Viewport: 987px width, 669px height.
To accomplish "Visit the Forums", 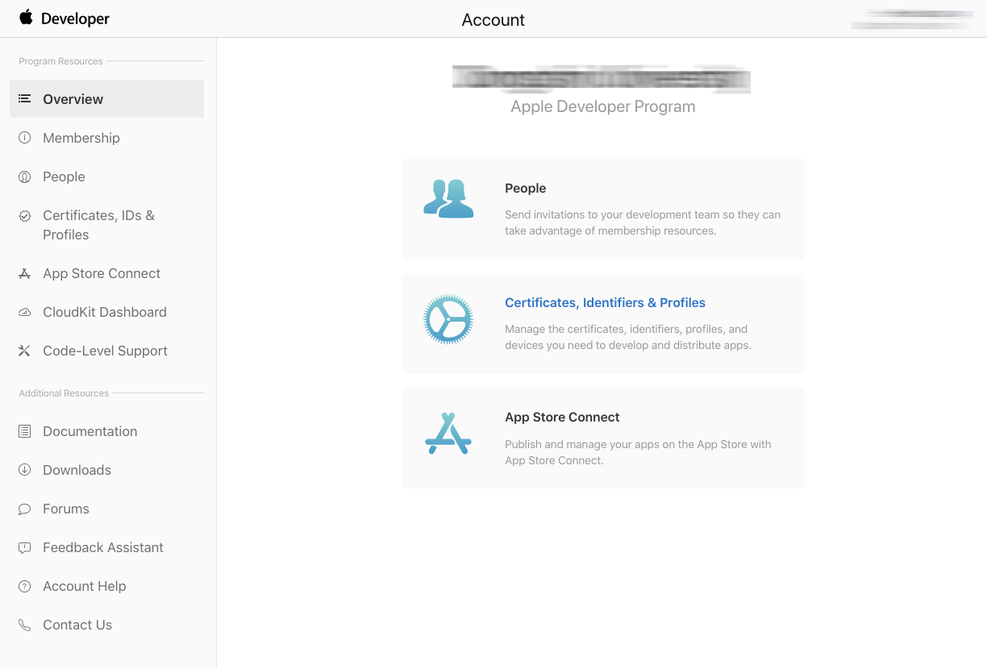I will 66,509.
